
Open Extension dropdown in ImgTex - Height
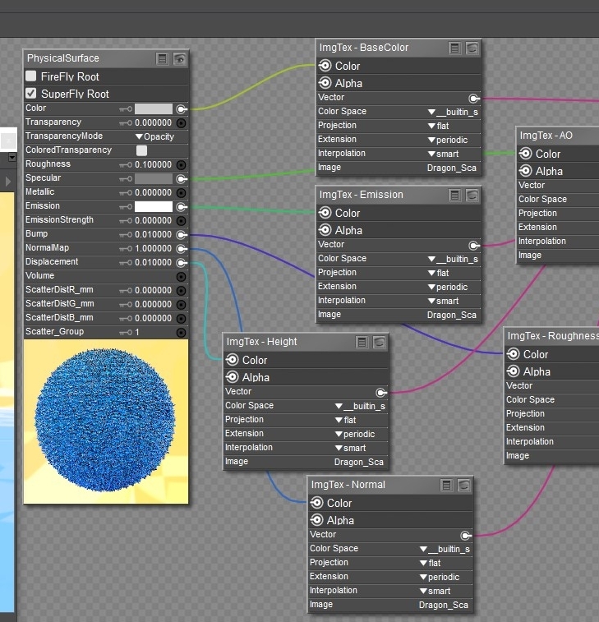tap(354, 434)
